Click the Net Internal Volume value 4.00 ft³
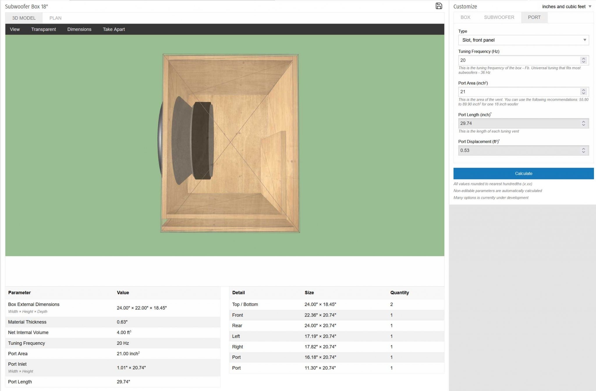Viewport: 596px width, 391px height. (x=124, y=333)
